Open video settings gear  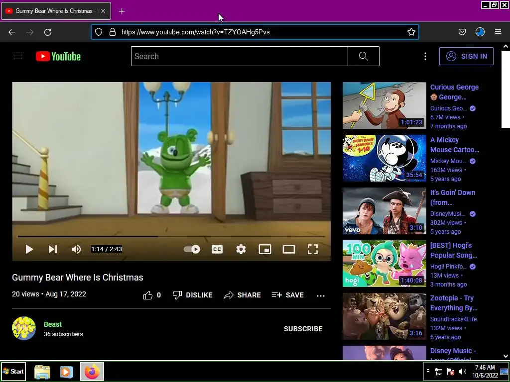241,249
